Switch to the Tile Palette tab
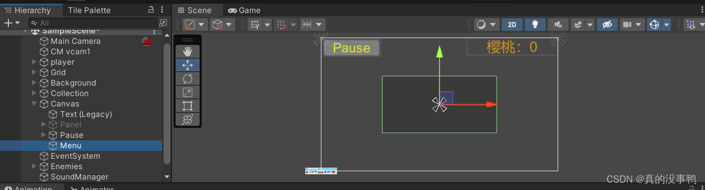Image resolution: width=705 pixels, height=190 pixels. click(89, 10)
